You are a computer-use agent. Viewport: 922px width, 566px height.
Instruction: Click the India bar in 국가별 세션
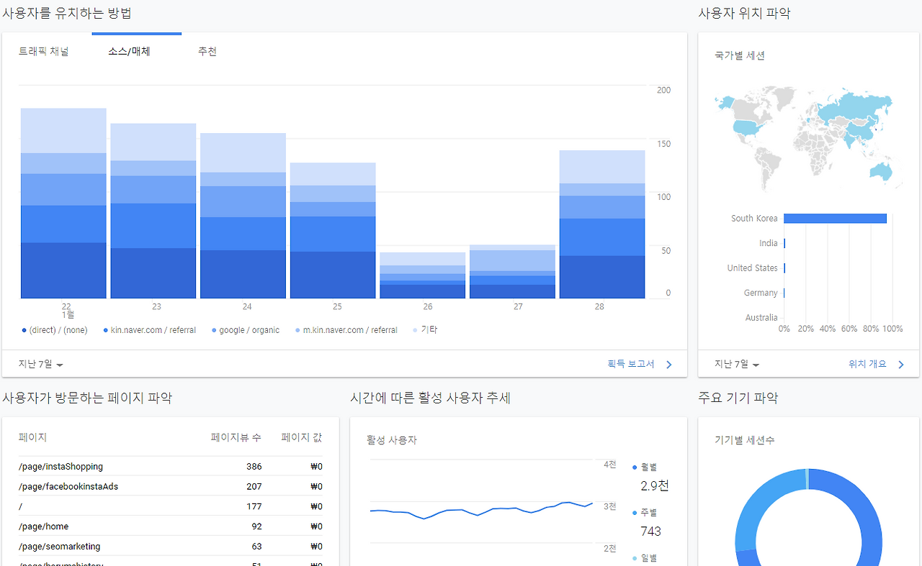[784, 243]
